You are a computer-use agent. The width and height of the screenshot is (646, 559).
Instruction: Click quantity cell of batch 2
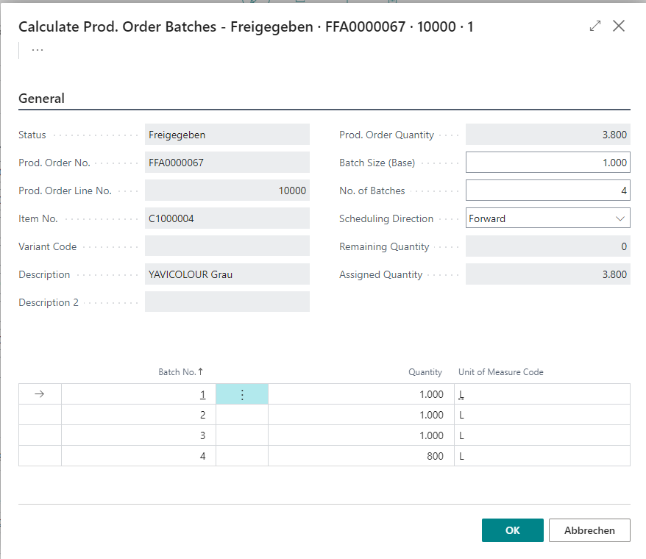[361, 415]
